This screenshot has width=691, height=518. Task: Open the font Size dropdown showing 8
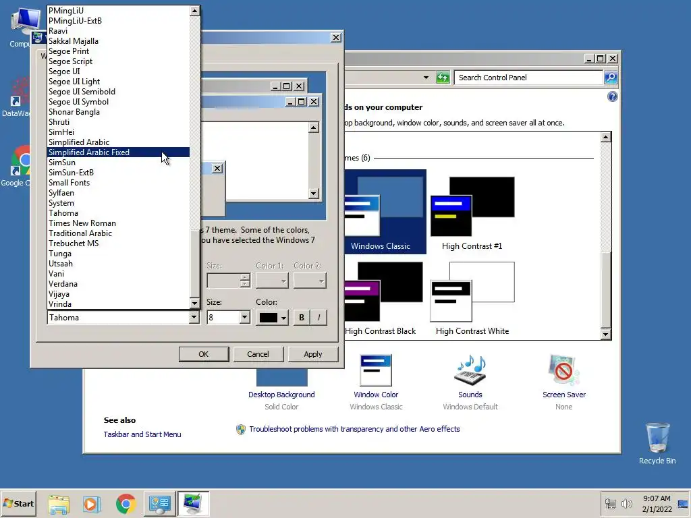click(x=244, y=317)
